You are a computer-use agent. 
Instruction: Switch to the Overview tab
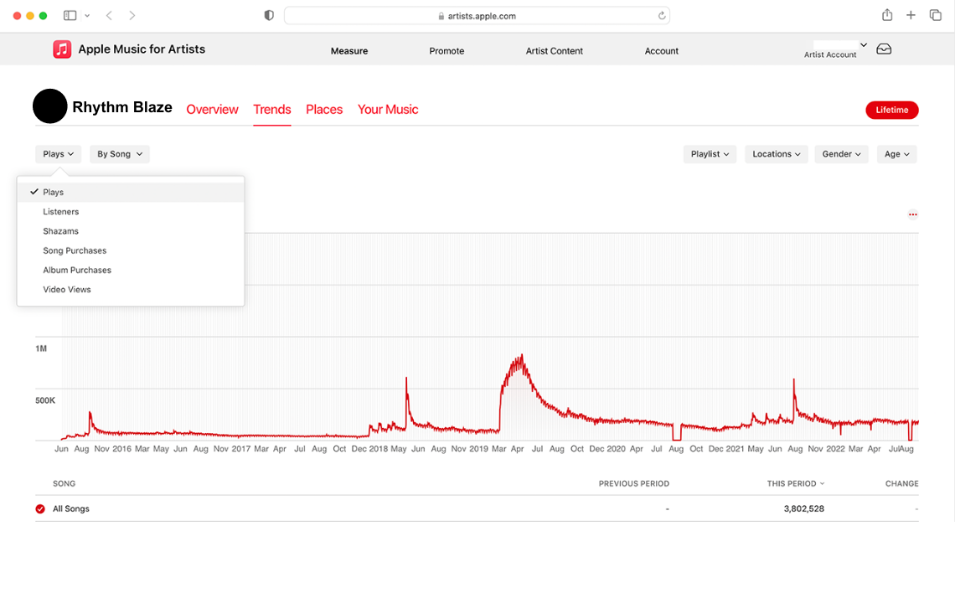click(x=213, y=110)
